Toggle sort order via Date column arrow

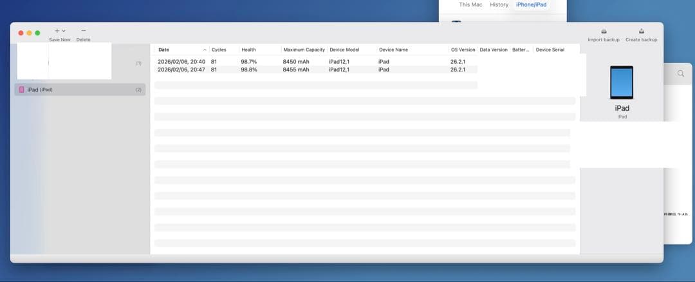coord(205,50)
